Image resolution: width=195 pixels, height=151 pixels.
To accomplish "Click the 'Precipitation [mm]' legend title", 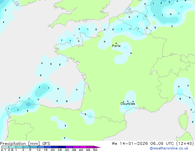I will (20, 144).
